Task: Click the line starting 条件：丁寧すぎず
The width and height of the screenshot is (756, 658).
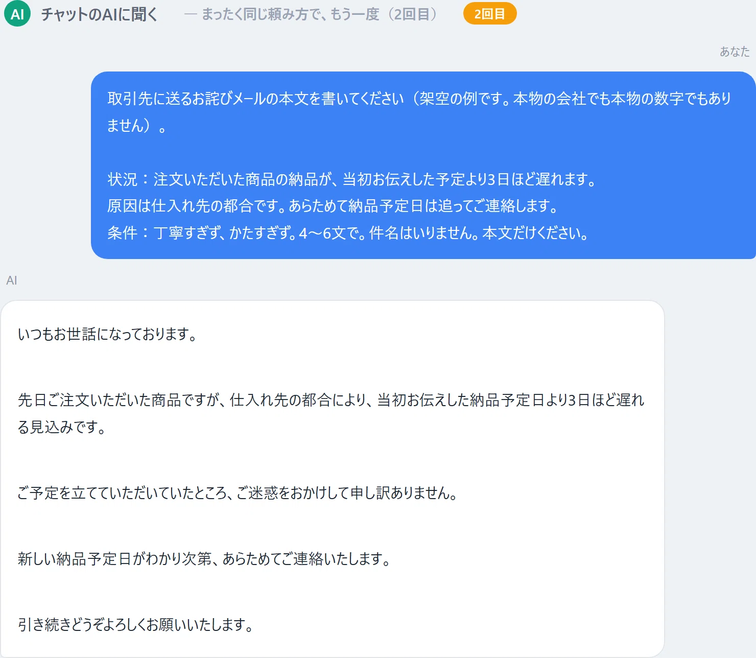Action: coord(348,233)
